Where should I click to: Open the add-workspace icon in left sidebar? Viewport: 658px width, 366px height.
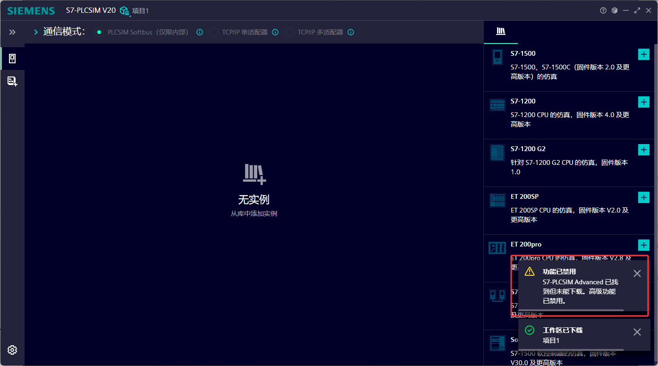coord(12,81)
